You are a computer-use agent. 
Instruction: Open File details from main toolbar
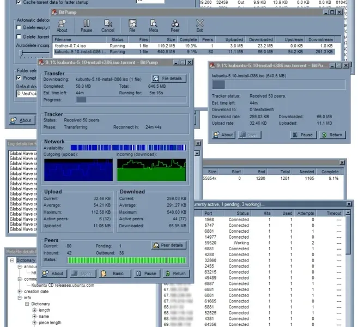pyautogui.click(x=132, y=26)
